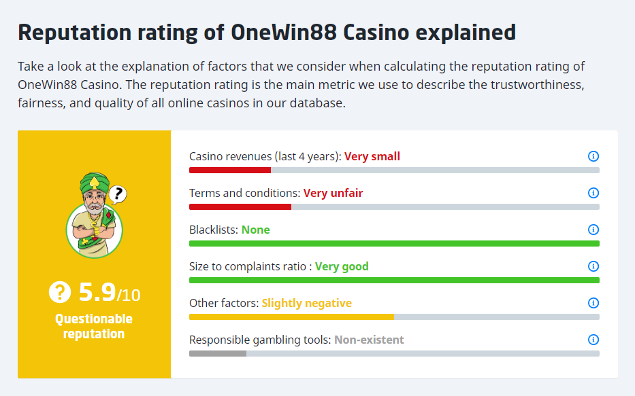Click the info icon for Casino revenues
635x396 pixels.
pyautogui.click(x=593, y=156)
